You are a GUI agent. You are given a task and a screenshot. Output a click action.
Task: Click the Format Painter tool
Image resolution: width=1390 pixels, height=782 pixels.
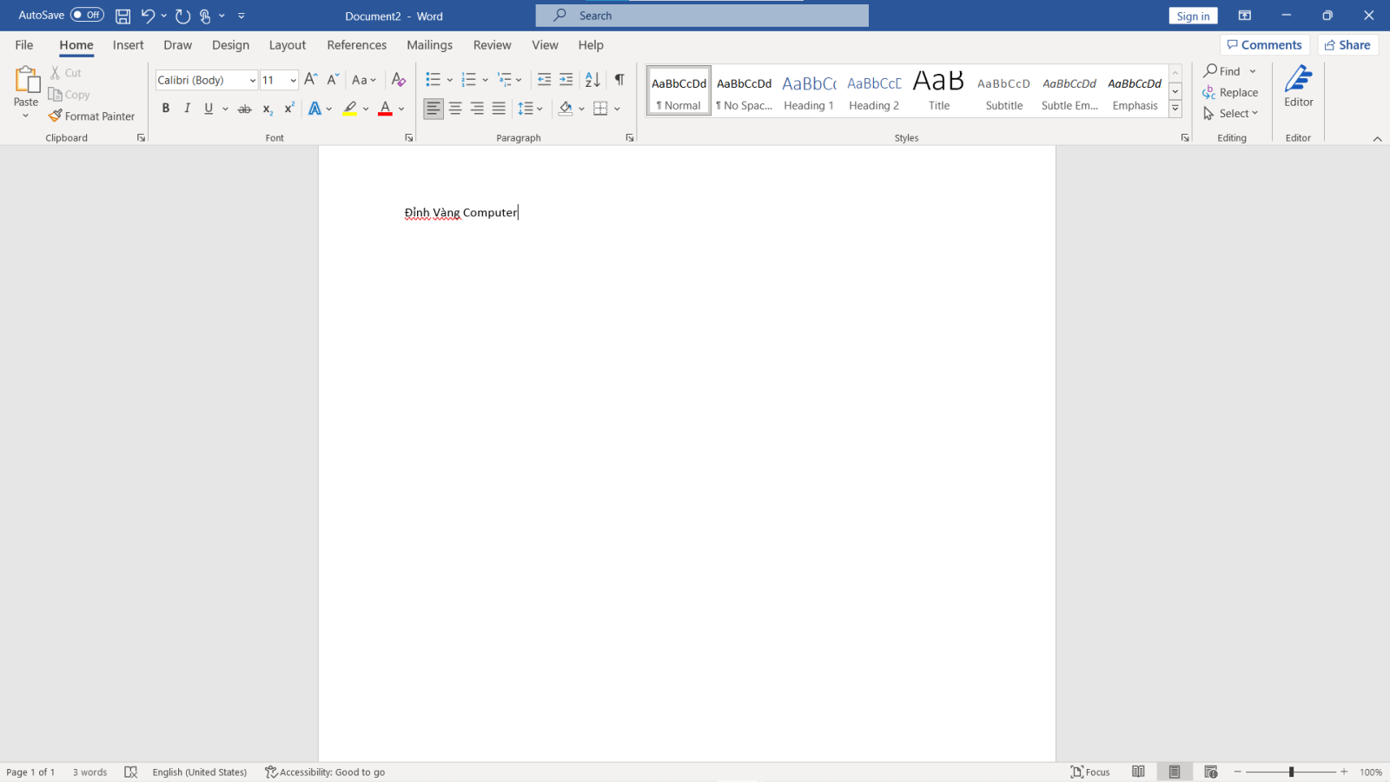pyautogui.click(x=92, y=116)
